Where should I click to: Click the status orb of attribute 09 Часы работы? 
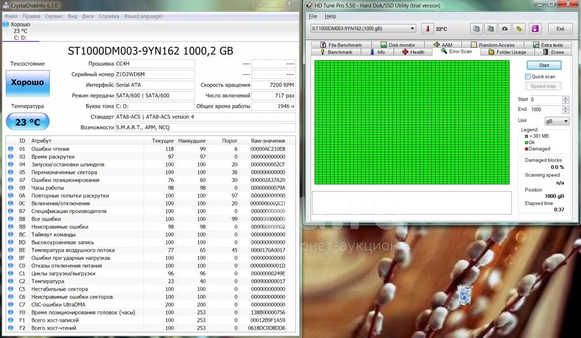[x=11, y=188]
